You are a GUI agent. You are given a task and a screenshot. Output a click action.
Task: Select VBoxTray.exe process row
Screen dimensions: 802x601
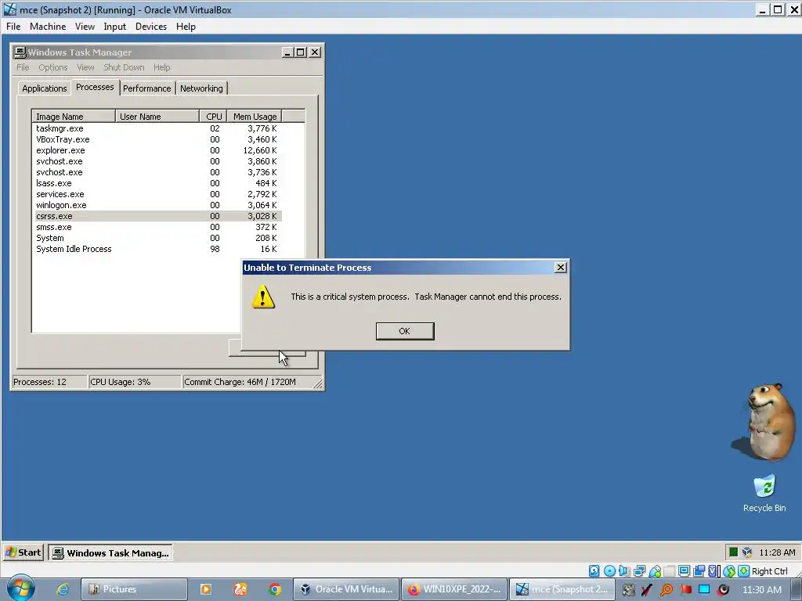pos(157,139)
